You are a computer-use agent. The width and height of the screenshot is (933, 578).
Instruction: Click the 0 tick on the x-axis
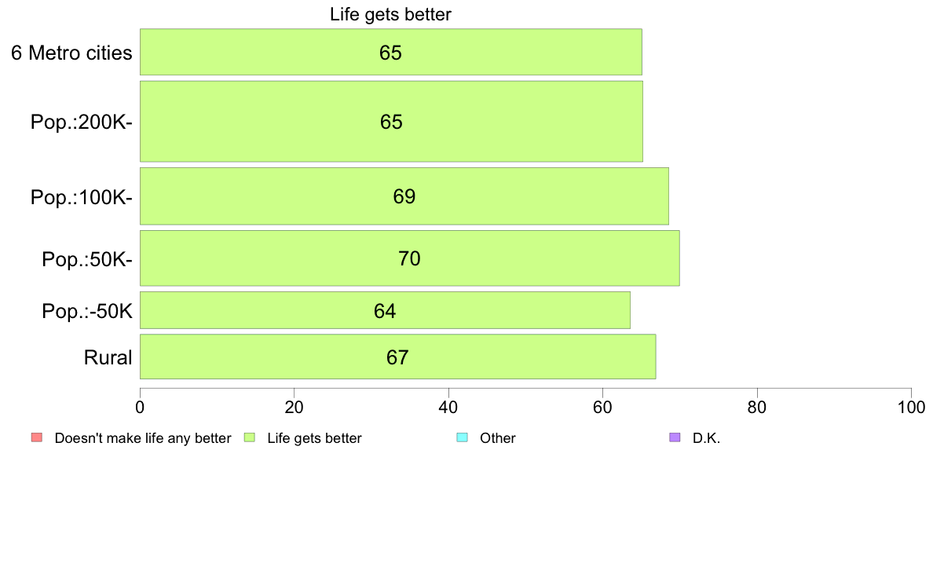click(x=140, y=407)
